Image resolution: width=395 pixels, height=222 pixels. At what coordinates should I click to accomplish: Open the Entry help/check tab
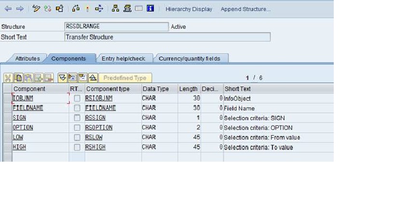coord(123,58)
